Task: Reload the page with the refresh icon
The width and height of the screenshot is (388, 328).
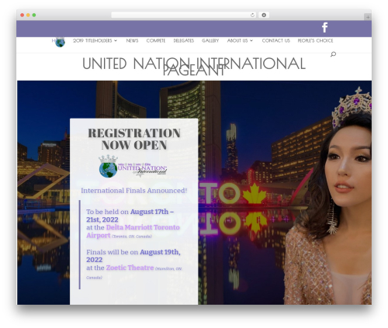Action: click(252, 16)
